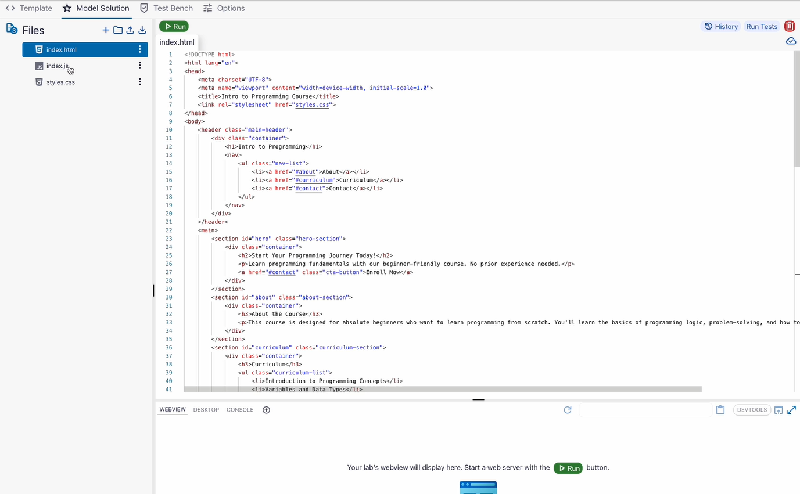Open the options menu for index.js
Image resolution: width=800 pixels, height=494 pixels.
[139, 65]
